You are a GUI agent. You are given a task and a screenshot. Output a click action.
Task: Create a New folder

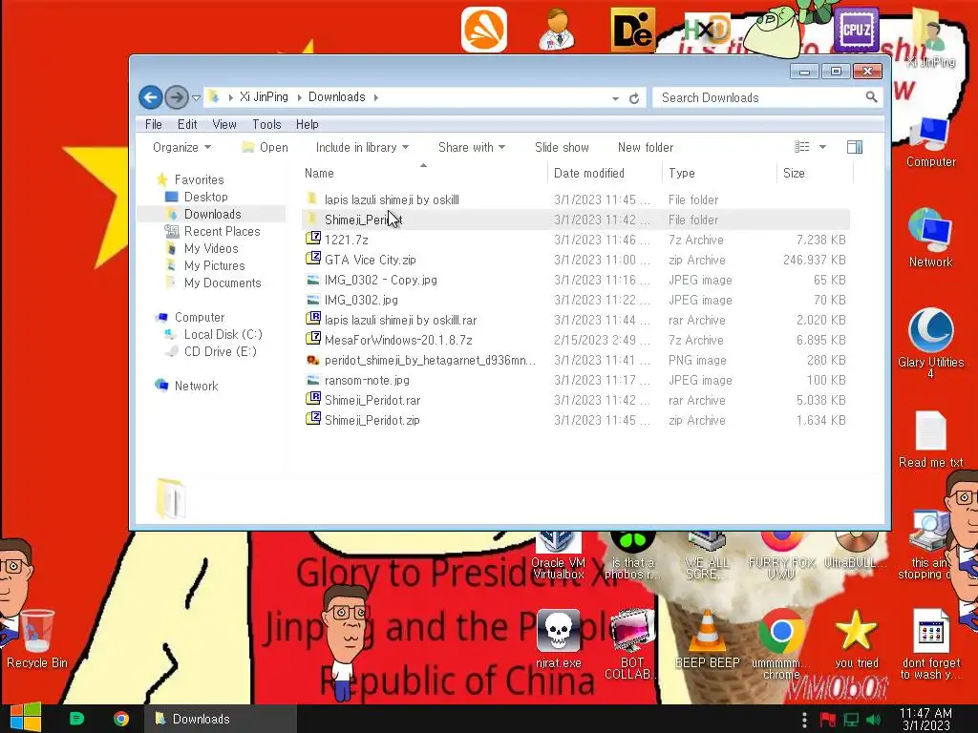click(x=646, y=147)
